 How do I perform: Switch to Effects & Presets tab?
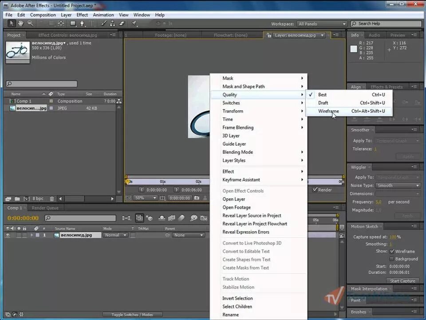pos(387,87)
